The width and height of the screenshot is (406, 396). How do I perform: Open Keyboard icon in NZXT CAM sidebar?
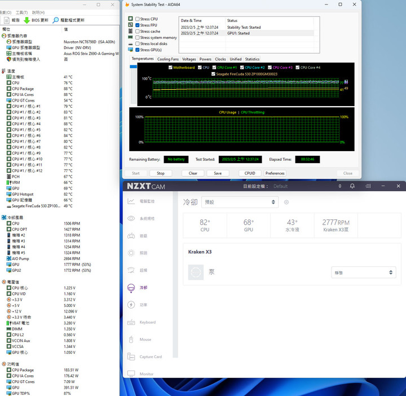[131, 322]
